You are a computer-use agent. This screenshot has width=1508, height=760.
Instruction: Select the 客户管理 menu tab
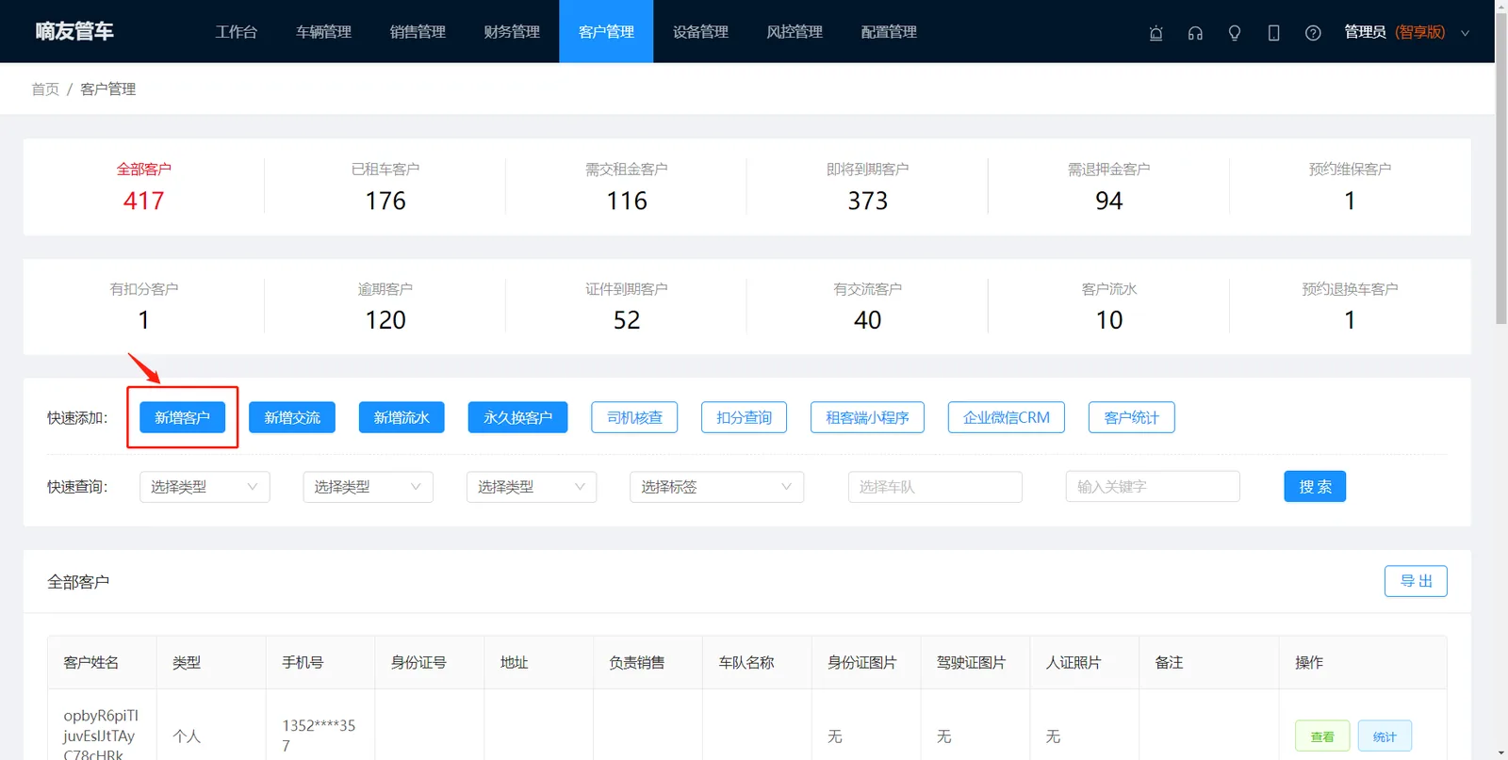606,32
